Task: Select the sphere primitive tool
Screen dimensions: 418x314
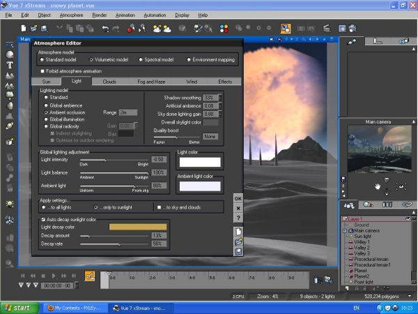Action: [10, 54]
